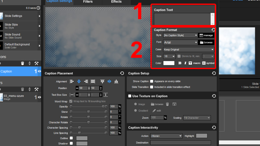Expand Slide Sound submenu
Image resolution: width=260 pixels, height=146 pixels.
(39, 36)
